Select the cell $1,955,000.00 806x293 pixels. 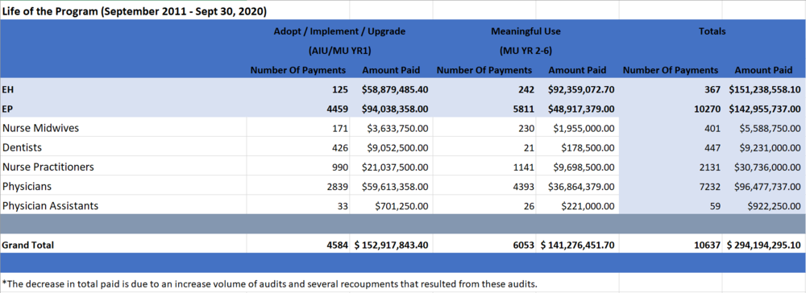pos(584,129)
